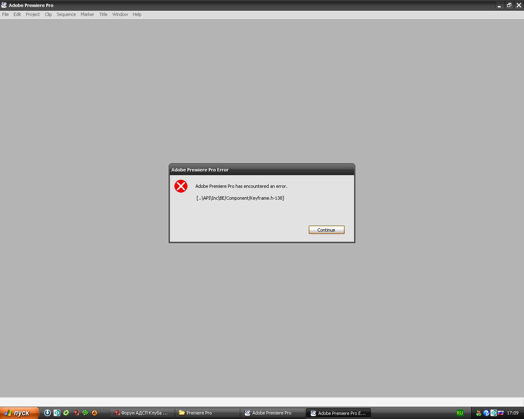524x419 pixels.
Task: Launch blue download-arrow quick launch icon
Action: [47, 413]
